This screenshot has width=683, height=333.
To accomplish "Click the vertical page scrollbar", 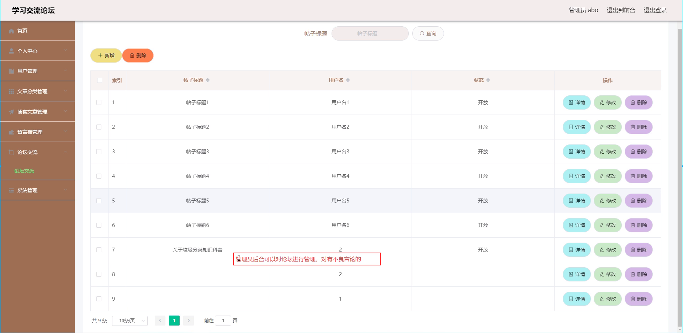I will [680, 178].
